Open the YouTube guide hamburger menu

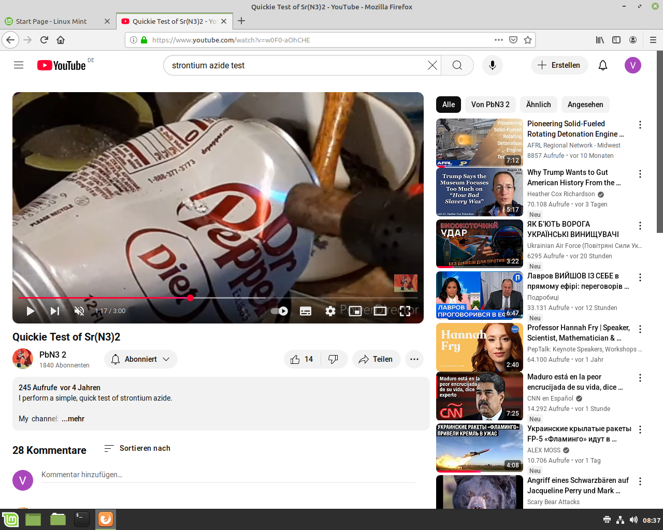(19, 65)
